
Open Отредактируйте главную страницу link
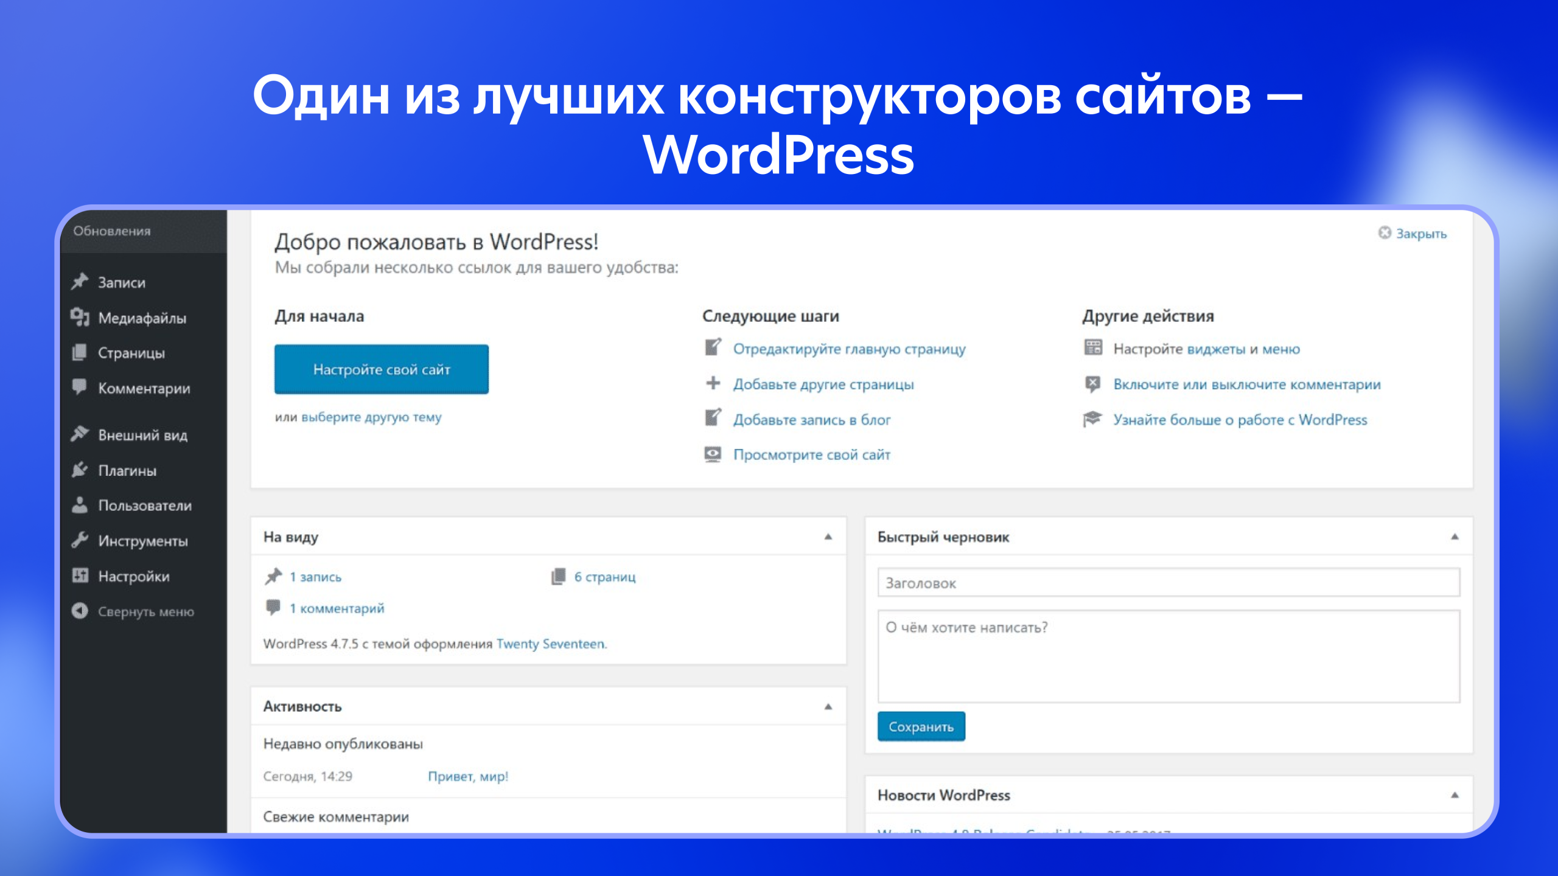[x=849, y=349]
